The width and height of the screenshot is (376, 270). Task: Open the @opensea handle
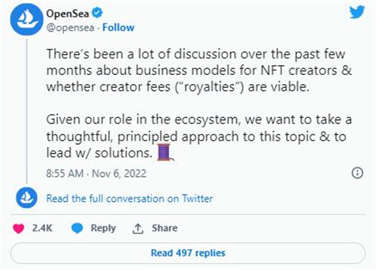coord(70,28)
